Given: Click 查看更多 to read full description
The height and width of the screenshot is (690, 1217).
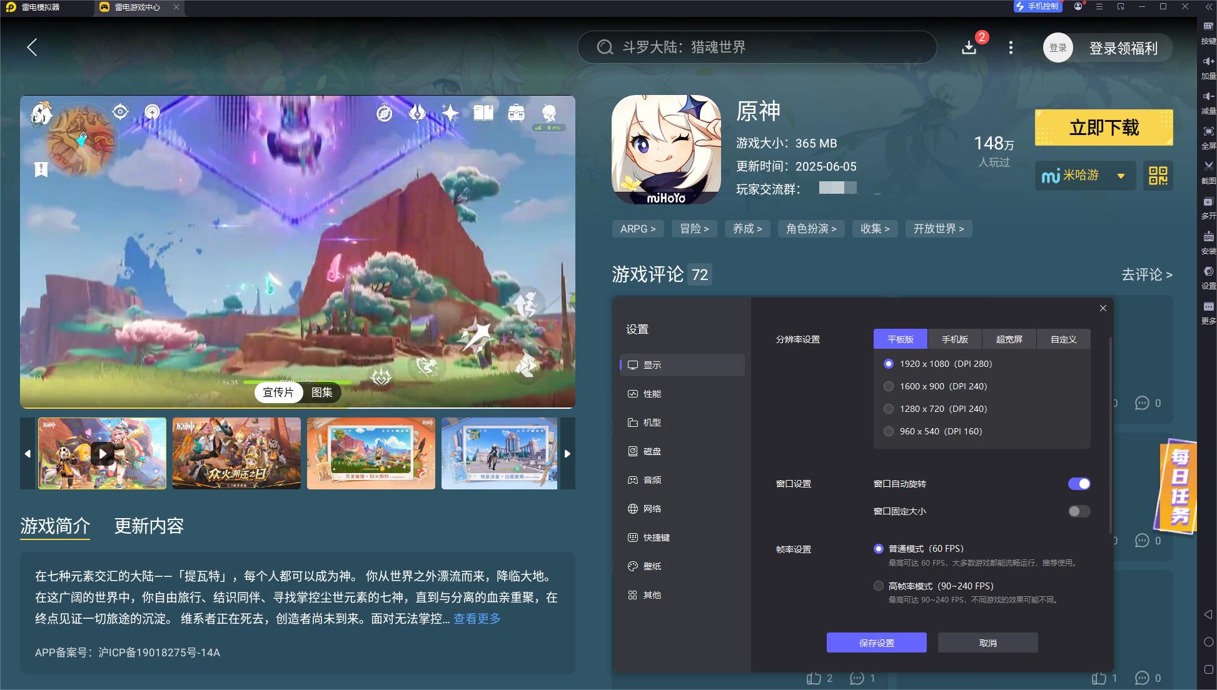Looking at the screenshot, I should tap(477, 618).
